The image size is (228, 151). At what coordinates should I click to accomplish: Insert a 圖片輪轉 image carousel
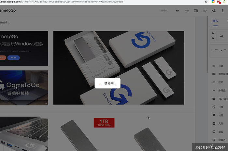[220, 74]
